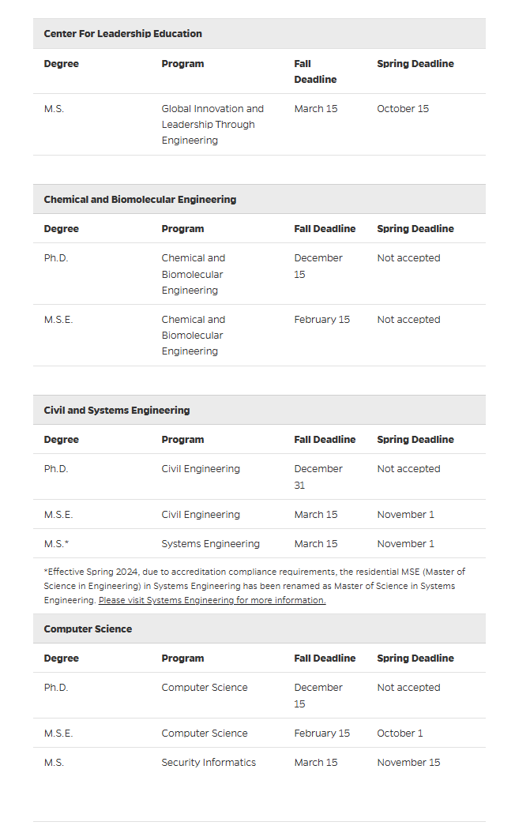Open the Please visit Systems Engineering link
The image size is (530, 833).
pyautogui.click(x=212, y=600)
